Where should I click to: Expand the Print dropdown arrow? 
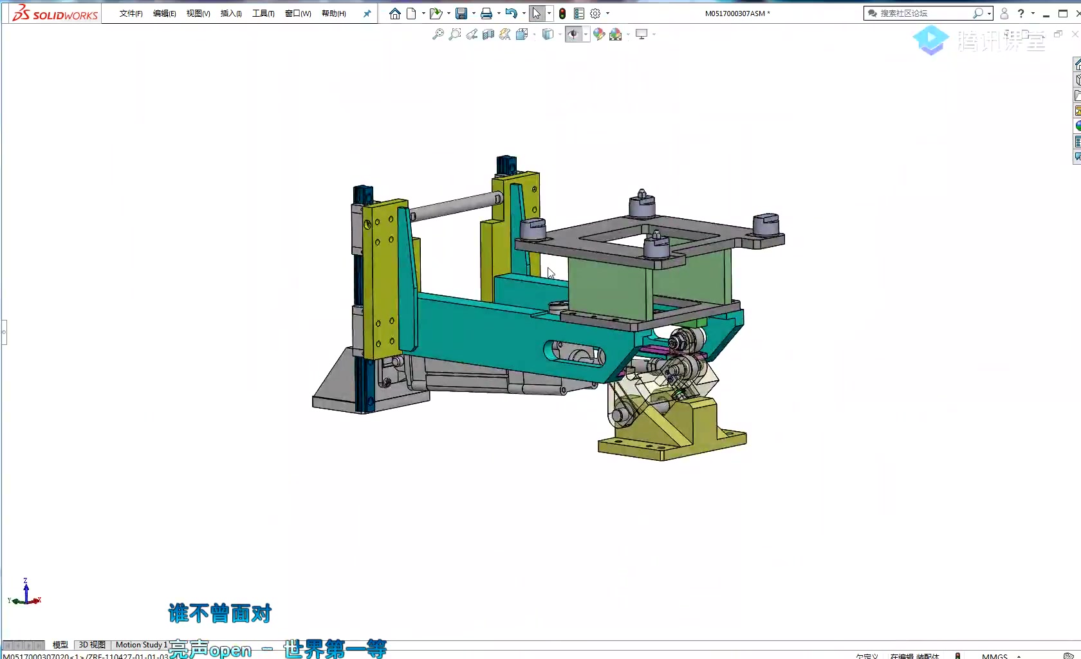pos(499,14)
